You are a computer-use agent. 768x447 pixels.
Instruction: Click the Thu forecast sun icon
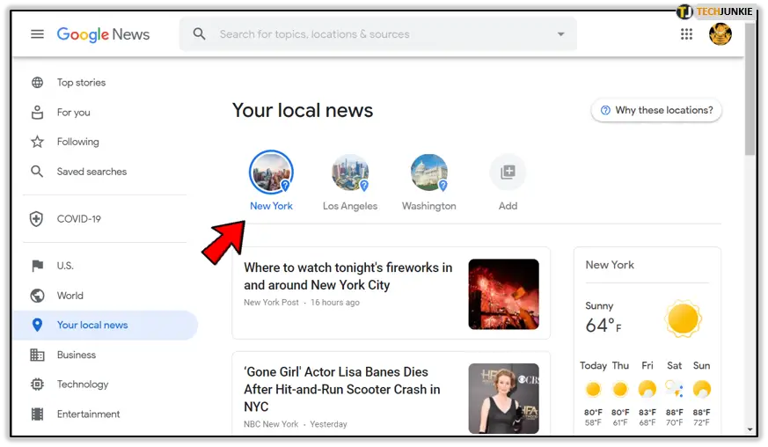click(620, 389)
